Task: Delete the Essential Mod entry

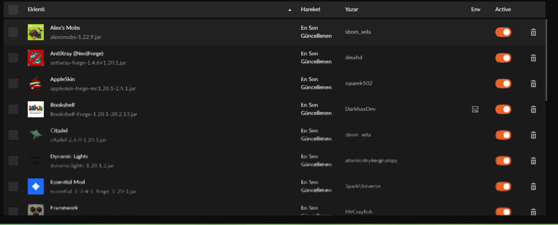Action: click(x=533, y=186)
